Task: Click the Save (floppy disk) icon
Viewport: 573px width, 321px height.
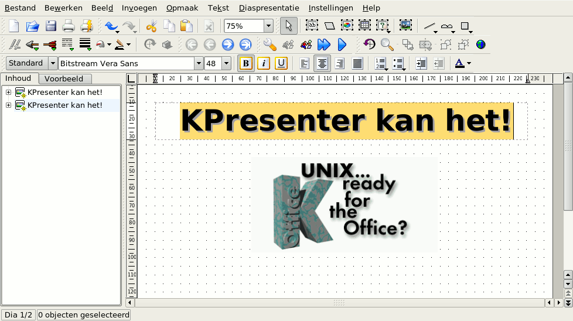Action: 51,26
